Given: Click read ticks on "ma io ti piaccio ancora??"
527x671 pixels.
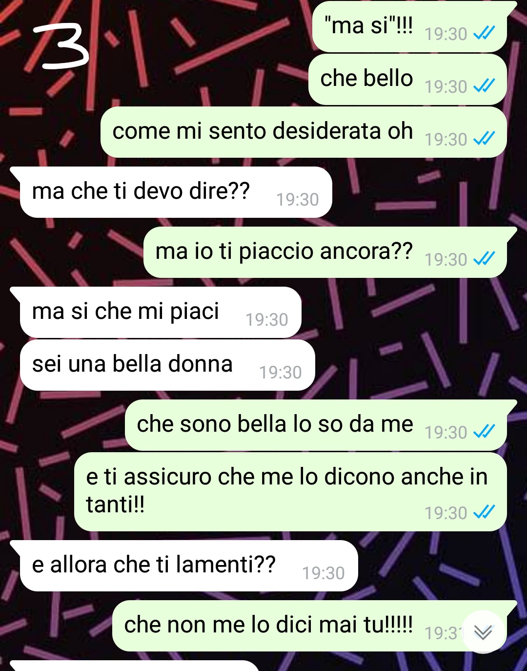Looking at the screenshot, I should (484, 259).
